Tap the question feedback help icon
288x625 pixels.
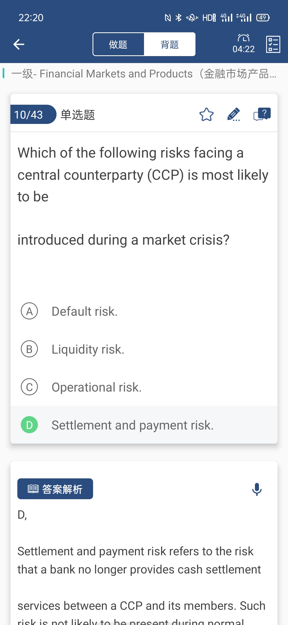coord(262,114)
